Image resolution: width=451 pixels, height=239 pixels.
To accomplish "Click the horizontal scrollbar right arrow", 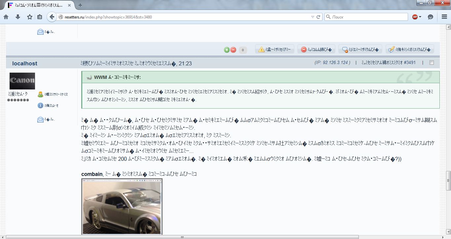I will 443,237.
